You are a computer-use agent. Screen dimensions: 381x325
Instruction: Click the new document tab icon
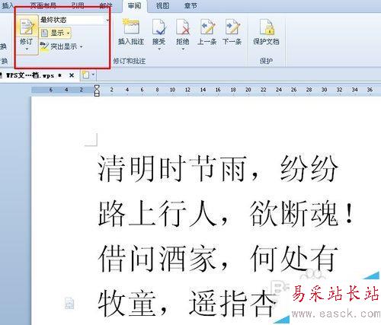[85, 75]
